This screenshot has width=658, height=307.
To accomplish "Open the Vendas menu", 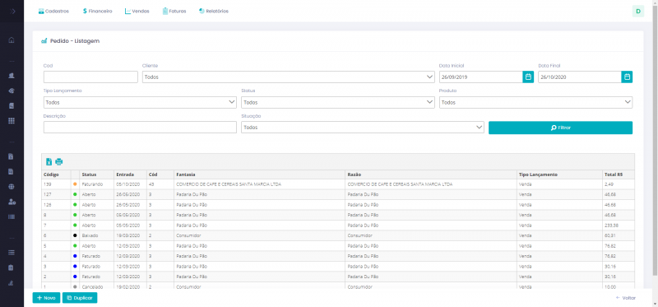I will pos(137,12).
